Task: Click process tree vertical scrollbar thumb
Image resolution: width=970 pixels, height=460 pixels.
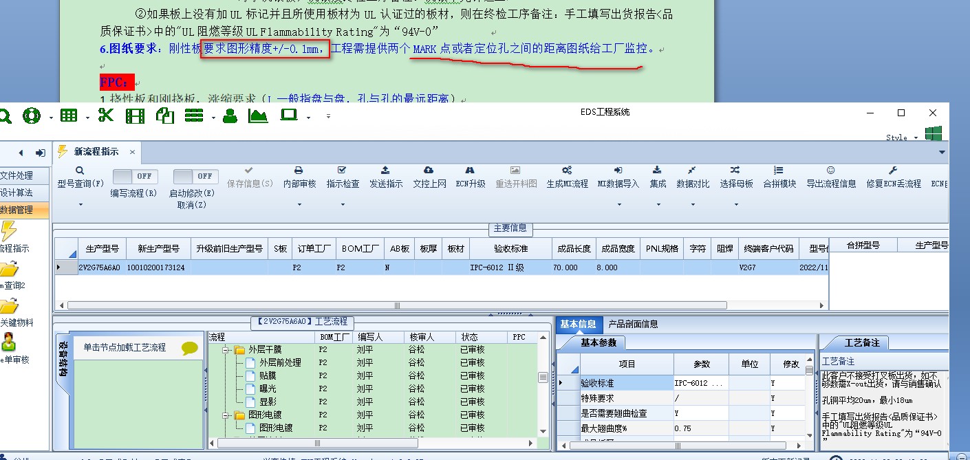Action: 543,377
